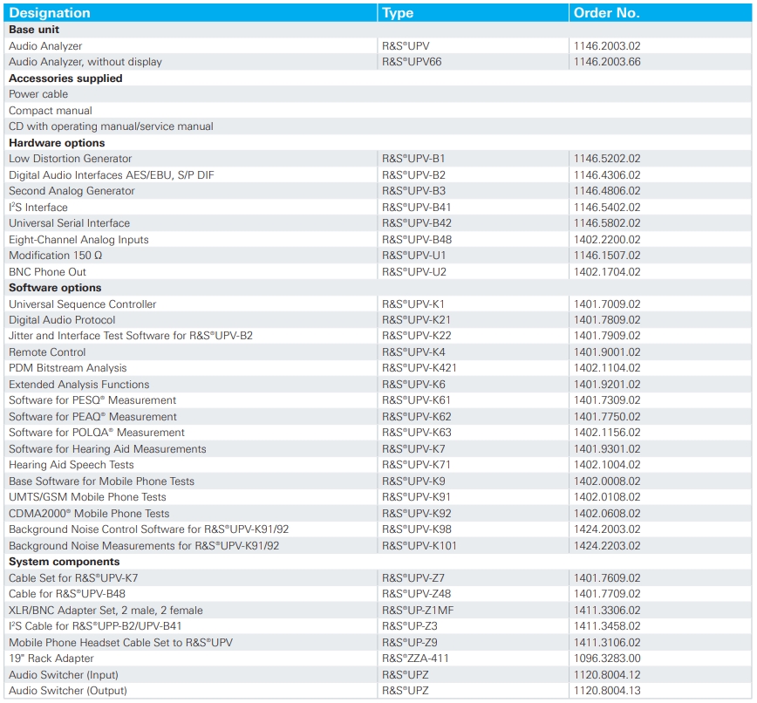Select "Audio Analyzer, without display" row text
The width and height of the screenshot is (757, 703).
coord(85,62)
